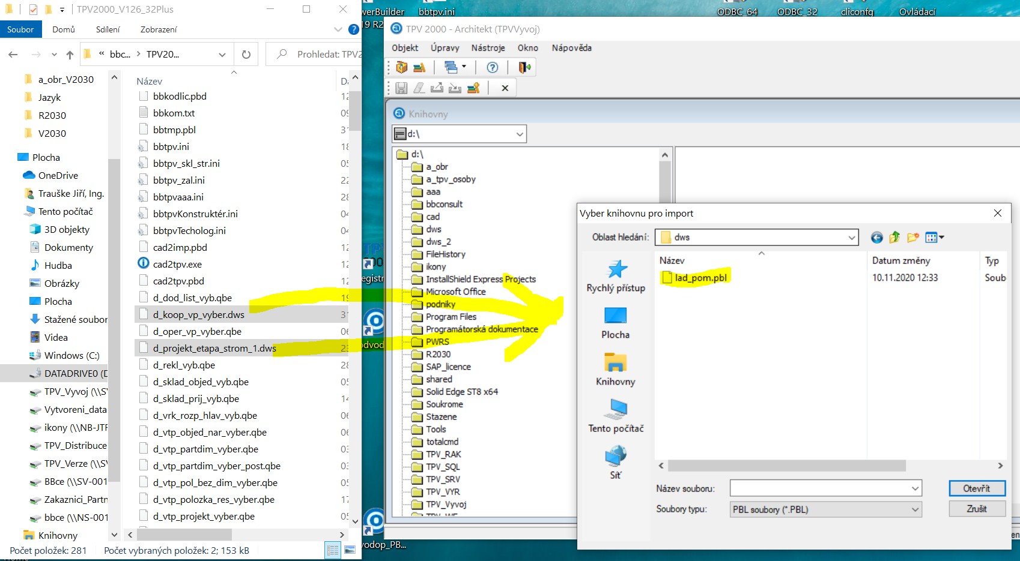Select the FileHistory folder in tree
The image size is (1020, 561).
(445, 254)
